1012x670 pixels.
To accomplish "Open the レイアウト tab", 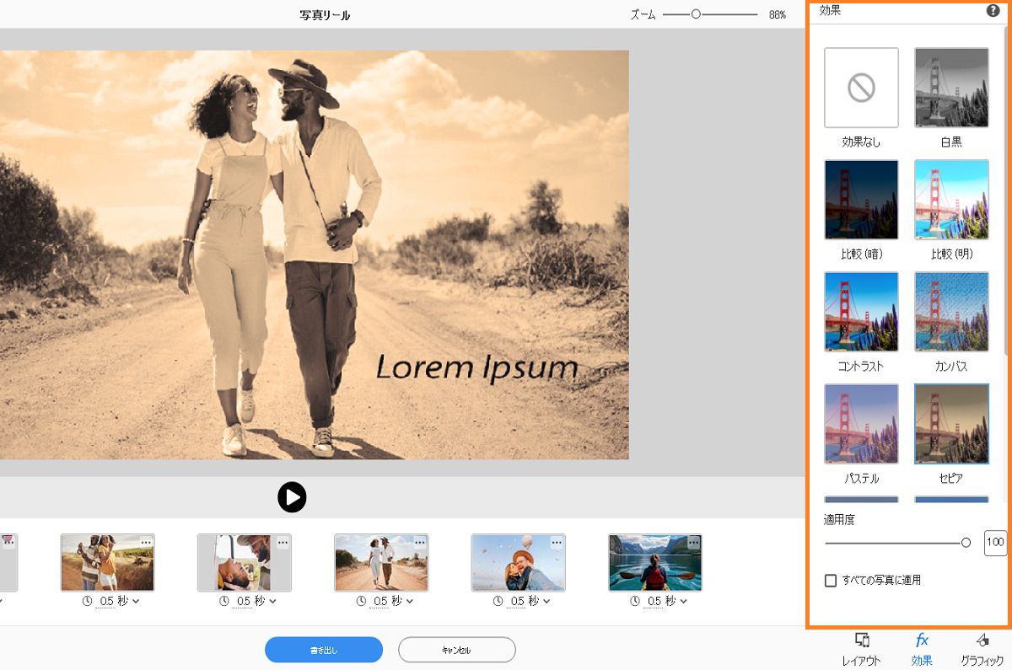I will click(861, 650).
